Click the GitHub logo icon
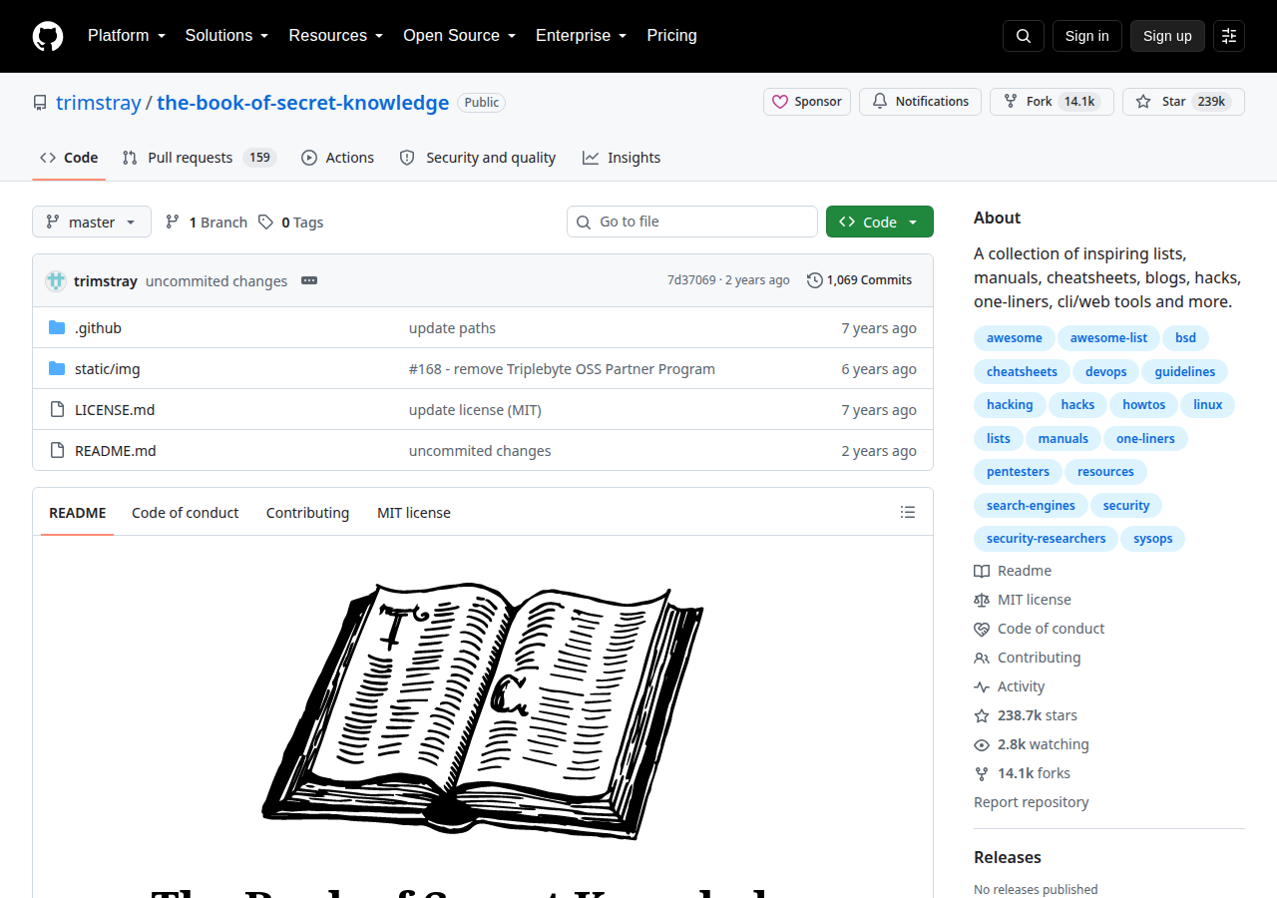 [x=48, y=36]
